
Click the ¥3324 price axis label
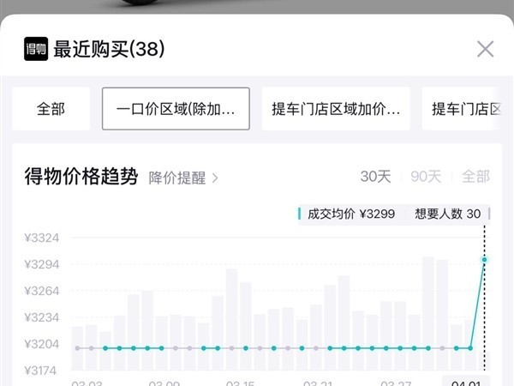[x=42, y=238]
